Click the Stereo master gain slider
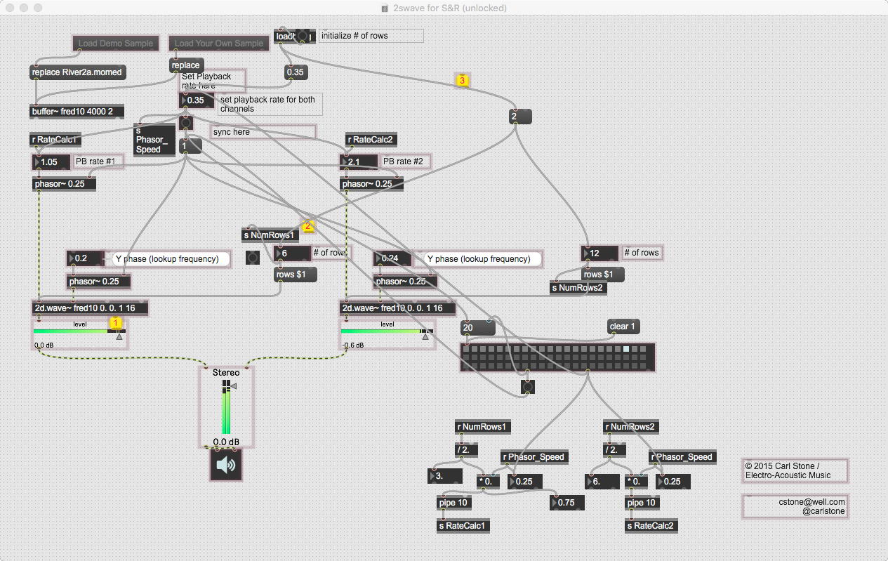Screen dimensions: 888x561 coord(227,407)
